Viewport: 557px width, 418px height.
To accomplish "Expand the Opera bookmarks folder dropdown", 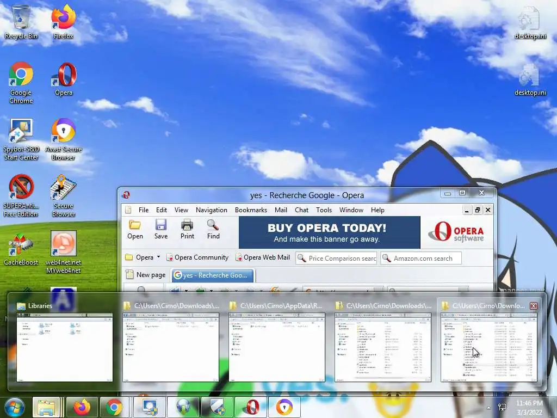I will [x=158, y=257].
